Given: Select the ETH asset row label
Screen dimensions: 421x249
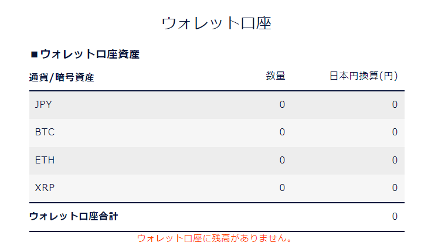Looking at the screenshot, I should [45, 160].
